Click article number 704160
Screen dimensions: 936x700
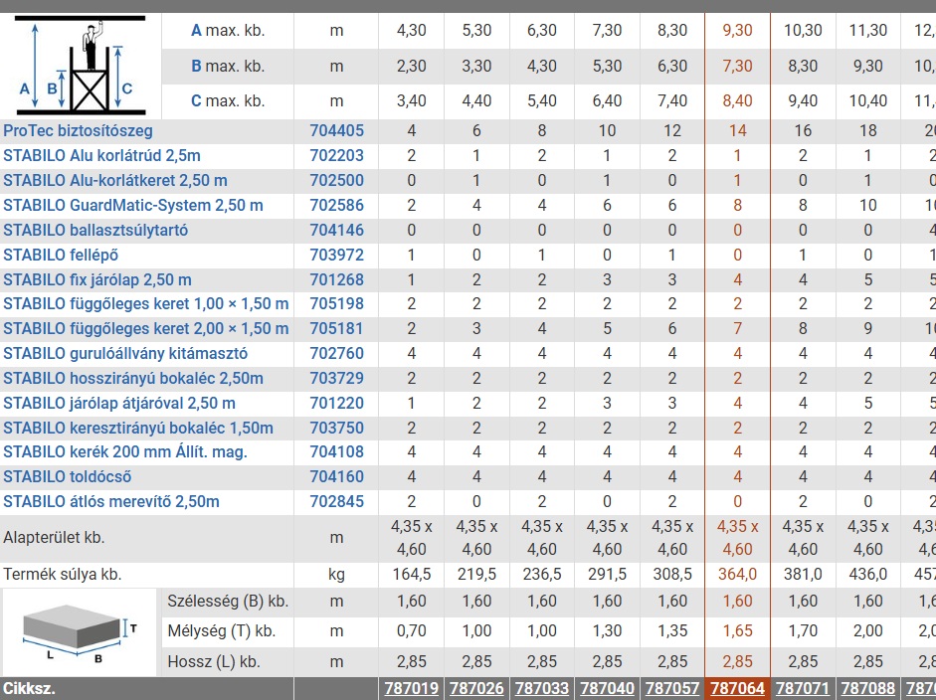(x=336, y=477)
